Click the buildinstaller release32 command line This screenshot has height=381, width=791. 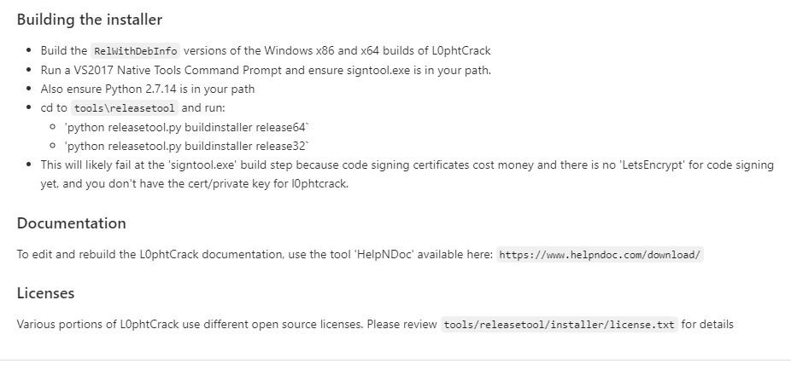click(x=186, y=147)
